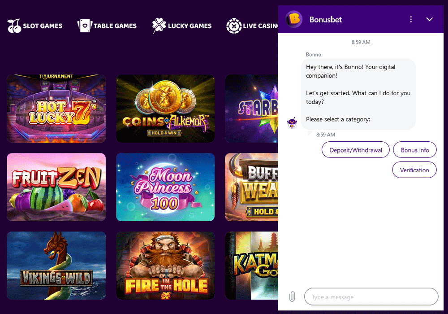Open the Table Games category
This screenshot has width=448, height=314.
click(107, 26)
